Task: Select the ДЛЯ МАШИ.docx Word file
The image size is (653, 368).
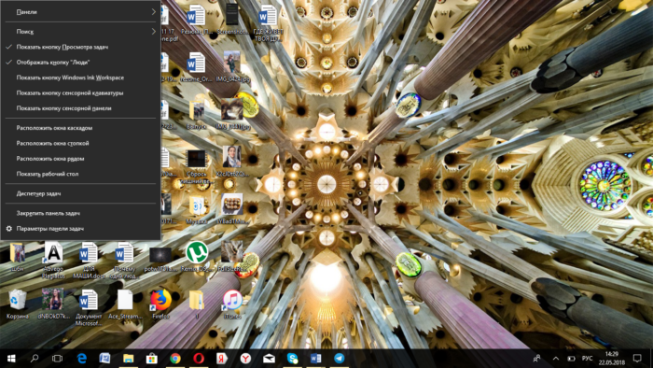Action: [x=89, y=260]
